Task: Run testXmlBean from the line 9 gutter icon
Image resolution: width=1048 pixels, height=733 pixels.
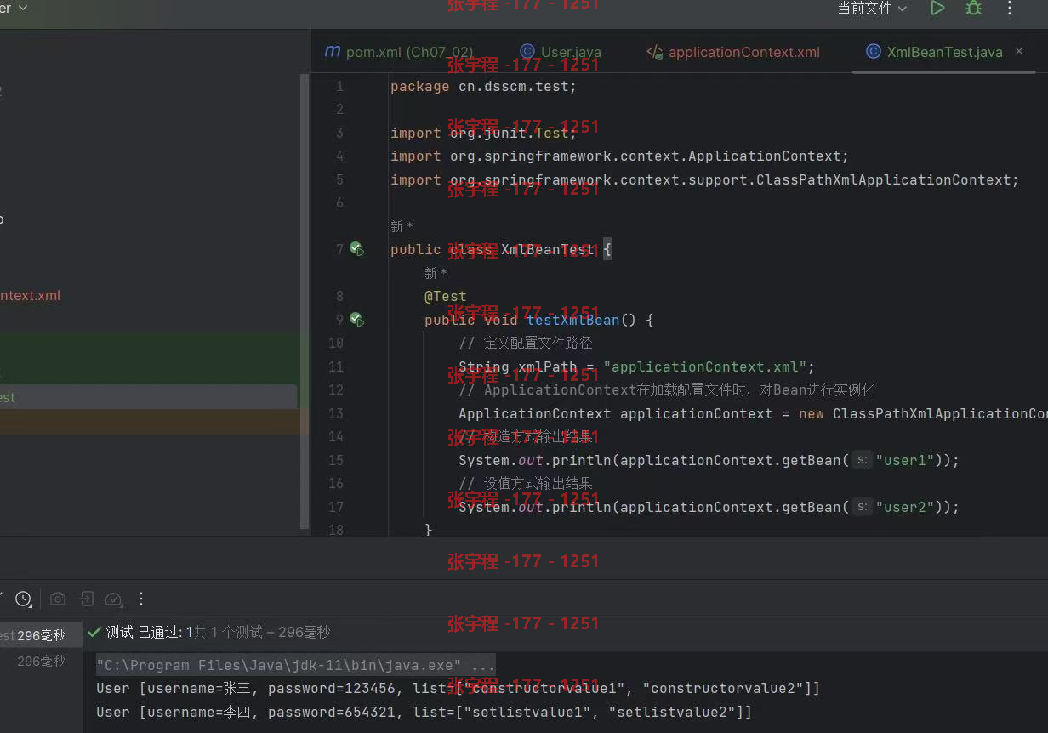Action: (x=357, y=320)
